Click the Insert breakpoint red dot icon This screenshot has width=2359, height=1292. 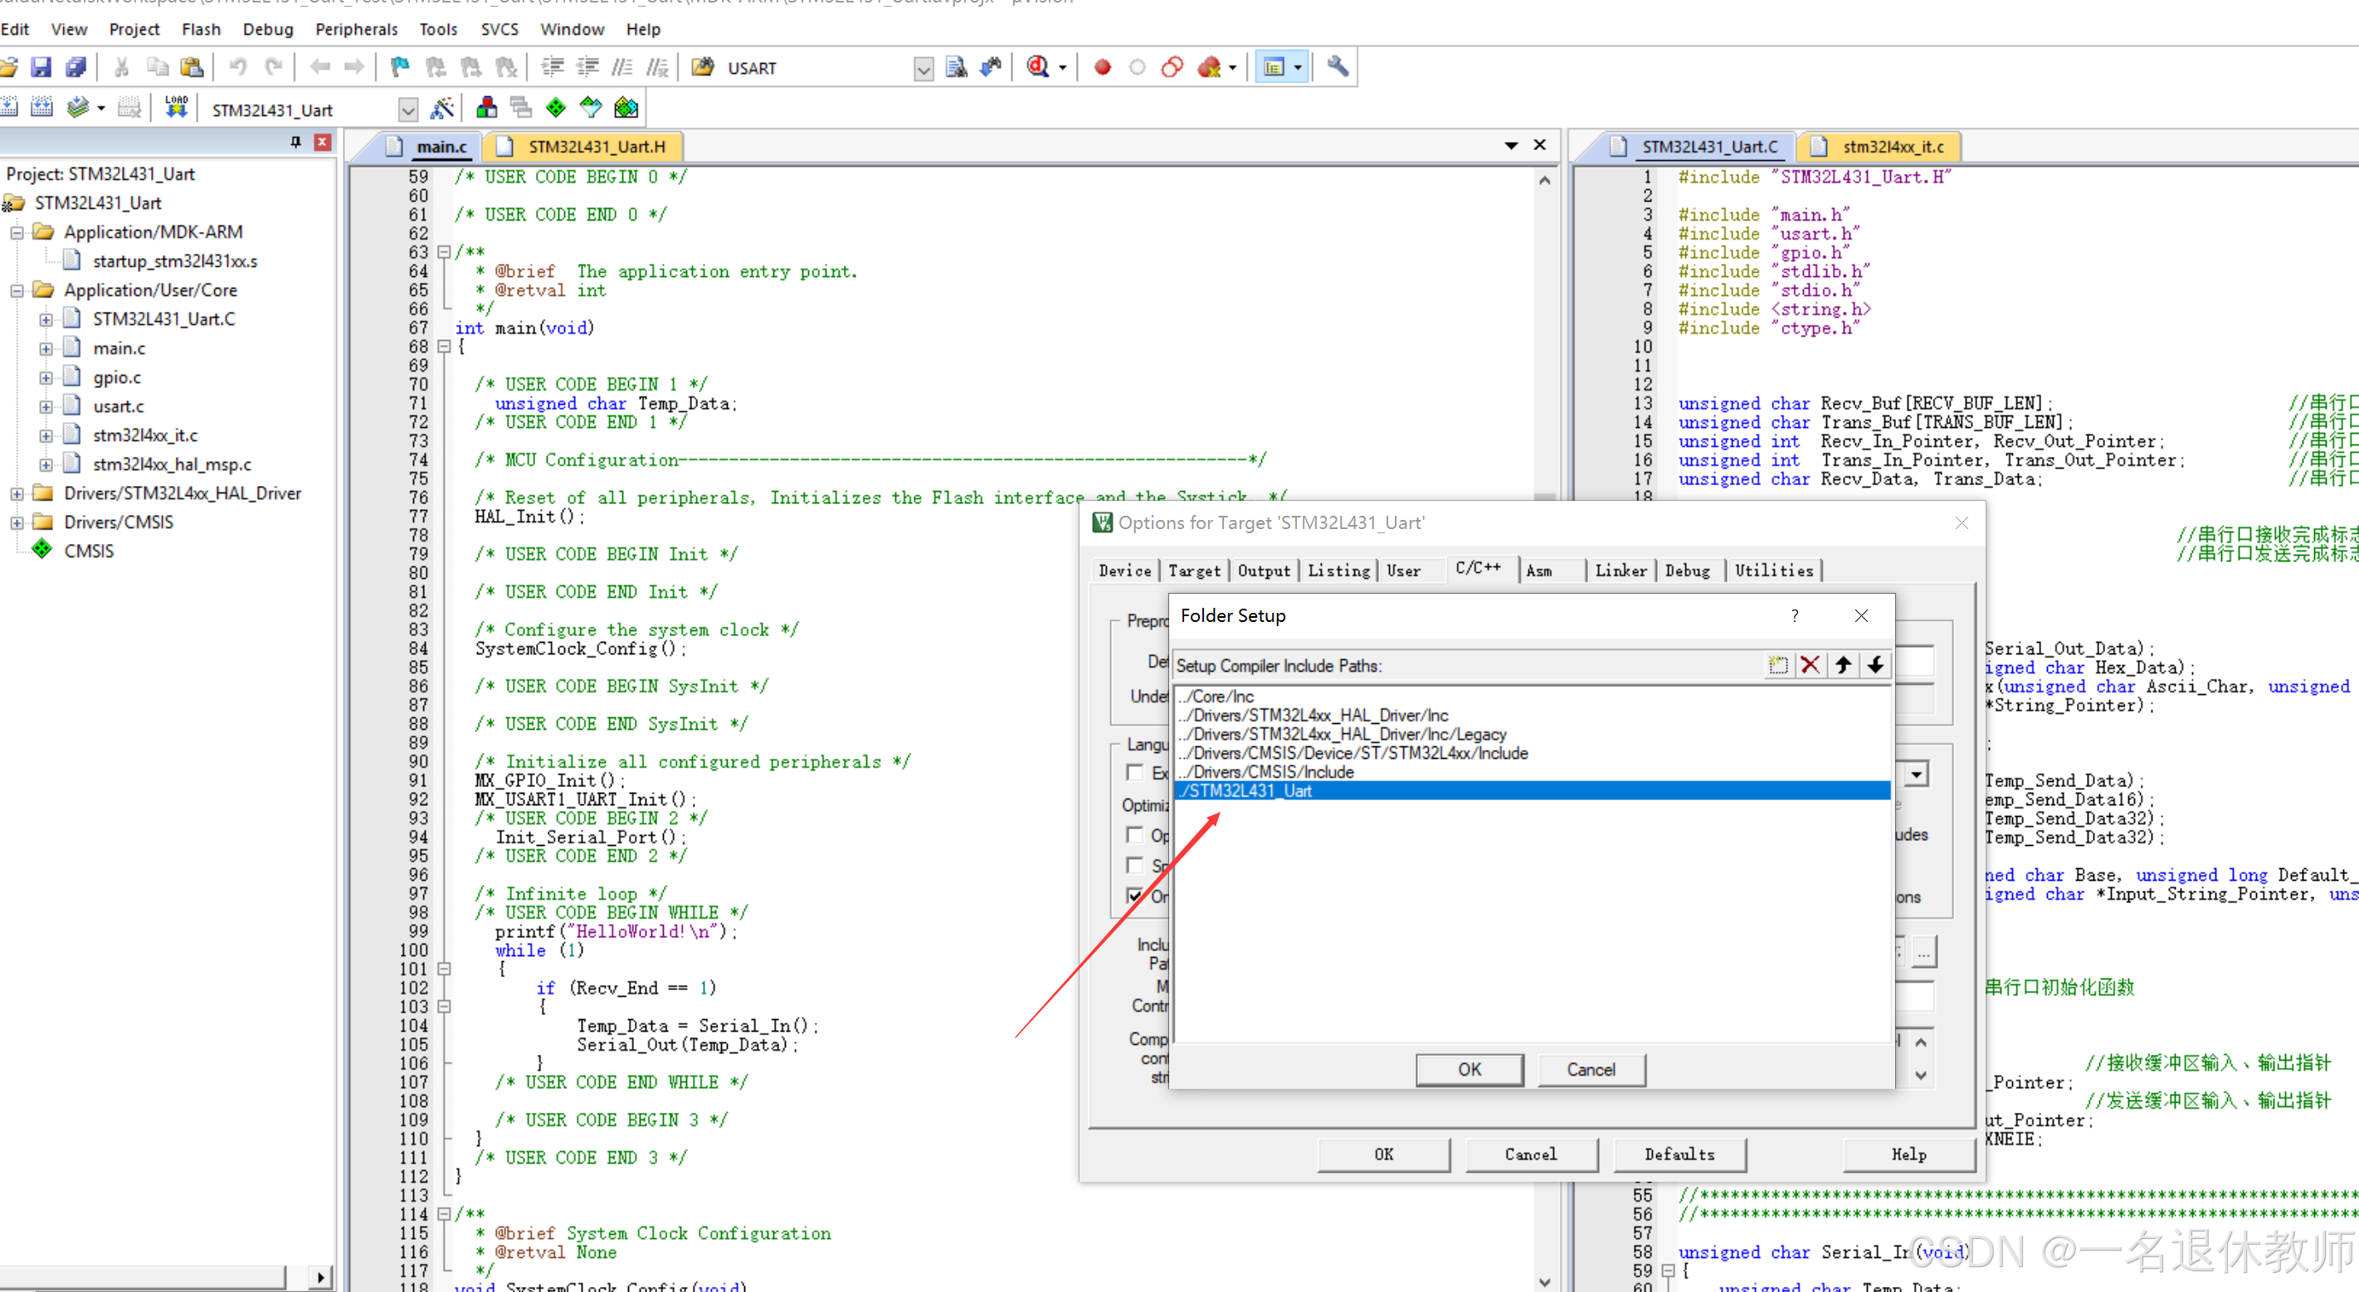1102,67
